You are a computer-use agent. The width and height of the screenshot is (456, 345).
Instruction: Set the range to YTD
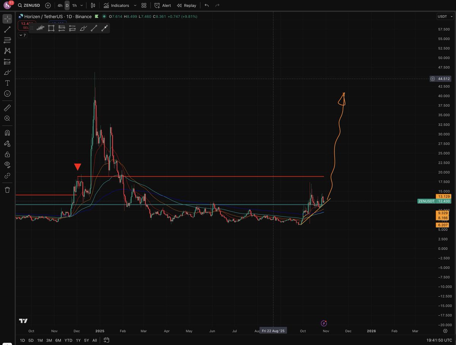coord(68,340)
